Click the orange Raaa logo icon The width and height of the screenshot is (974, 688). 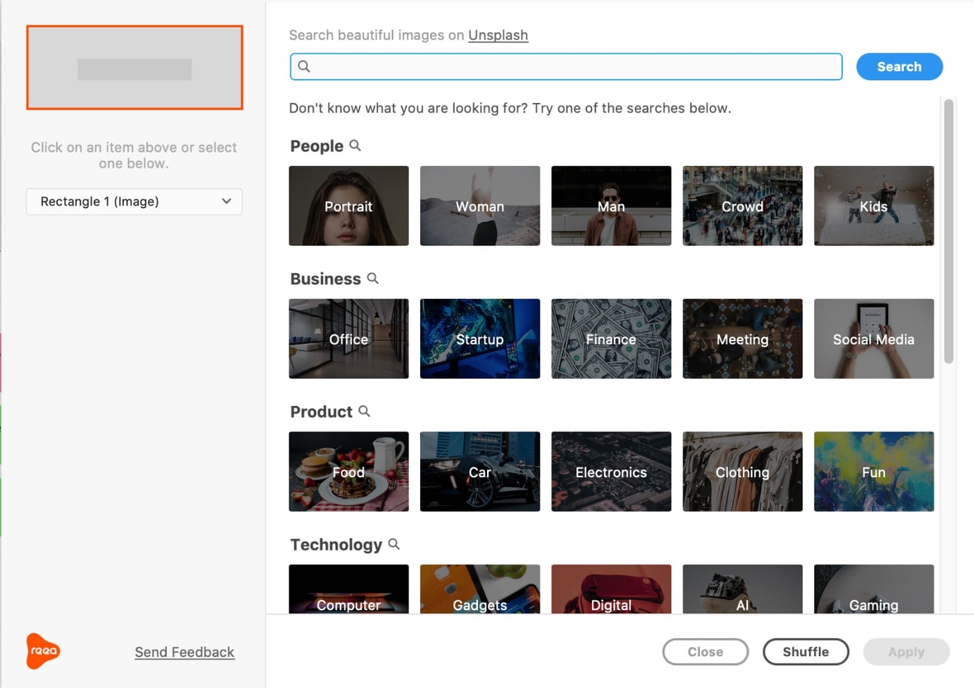[x=42, y=651]
